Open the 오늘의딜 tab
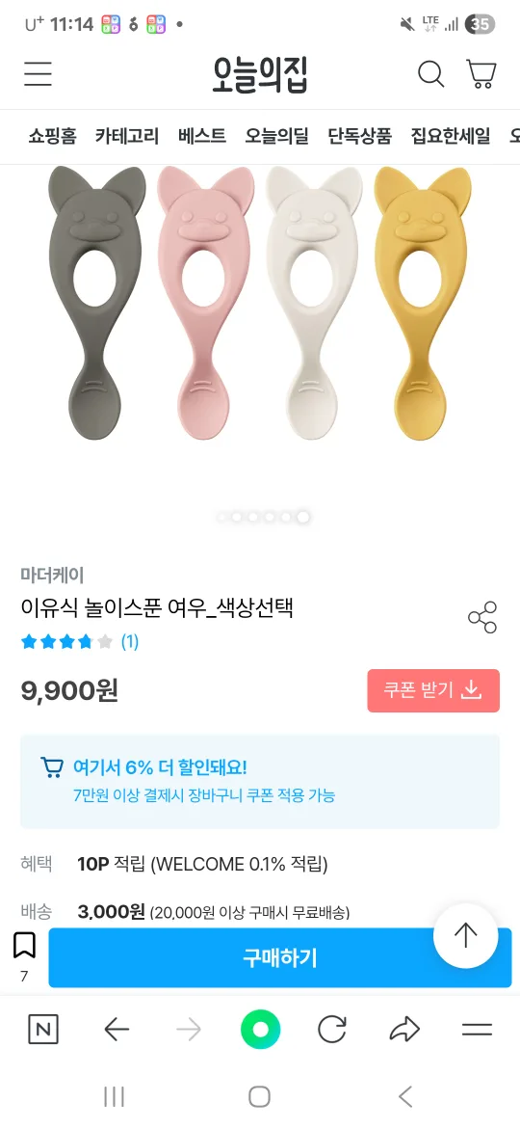The width and height of the screenshot is (520, 1128). coord(276,135)
